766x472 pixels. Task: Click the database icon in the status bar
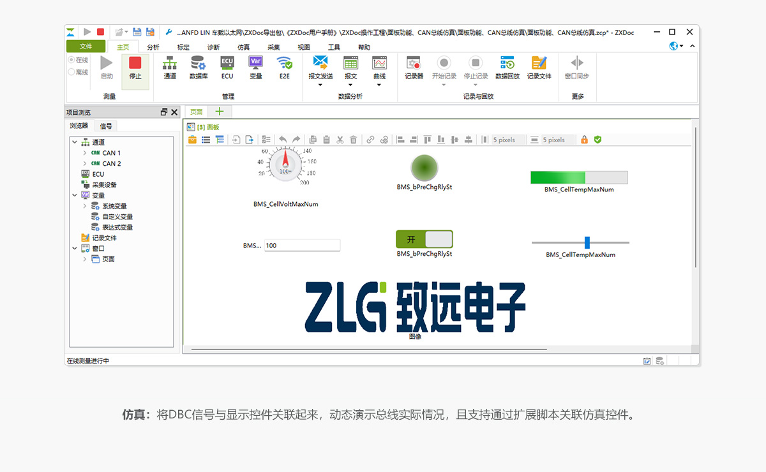(x=660, y=361)
